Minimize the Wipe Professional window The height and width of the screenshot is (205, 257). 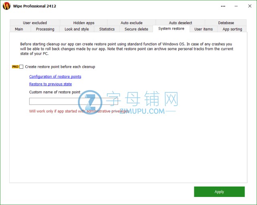(x=236, y=6)
